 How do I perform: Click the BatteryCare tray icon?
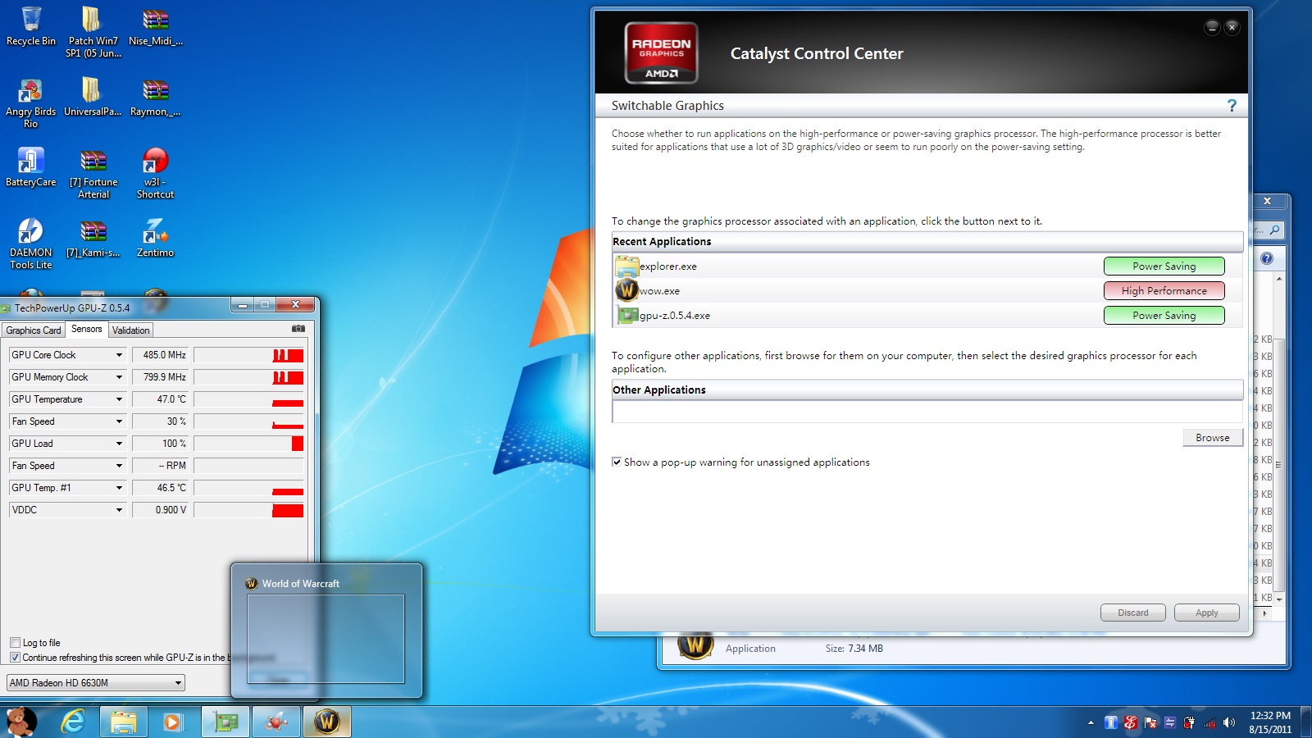click(x=1111, y=722)
